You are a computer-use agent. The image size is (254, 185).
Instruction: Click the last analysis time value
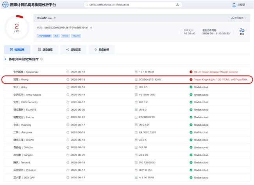point(216,34)
